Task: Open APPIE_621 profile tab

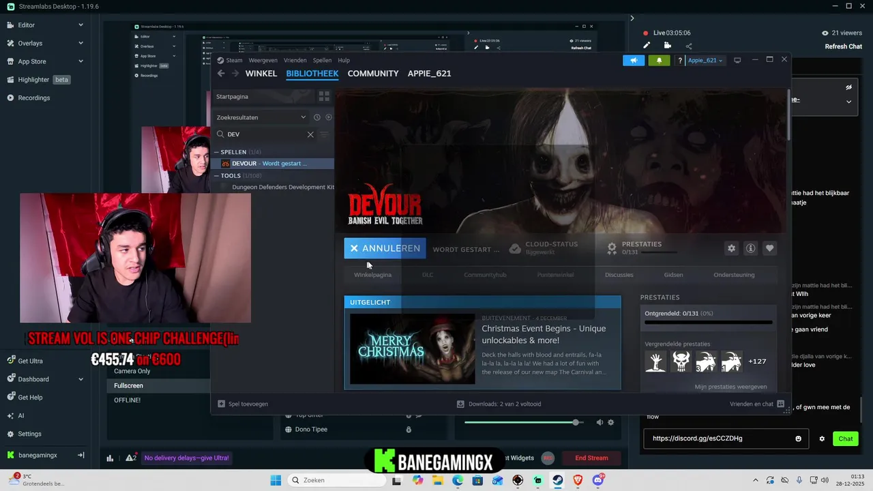Action: [x=429, y=74]
